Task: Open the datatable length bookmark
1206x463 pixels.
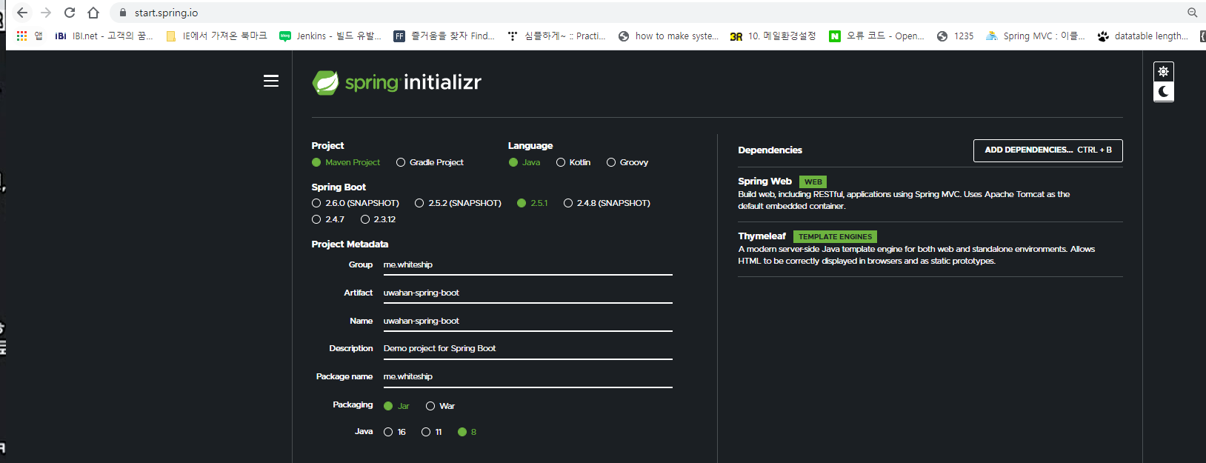Action: [1143, 36]
